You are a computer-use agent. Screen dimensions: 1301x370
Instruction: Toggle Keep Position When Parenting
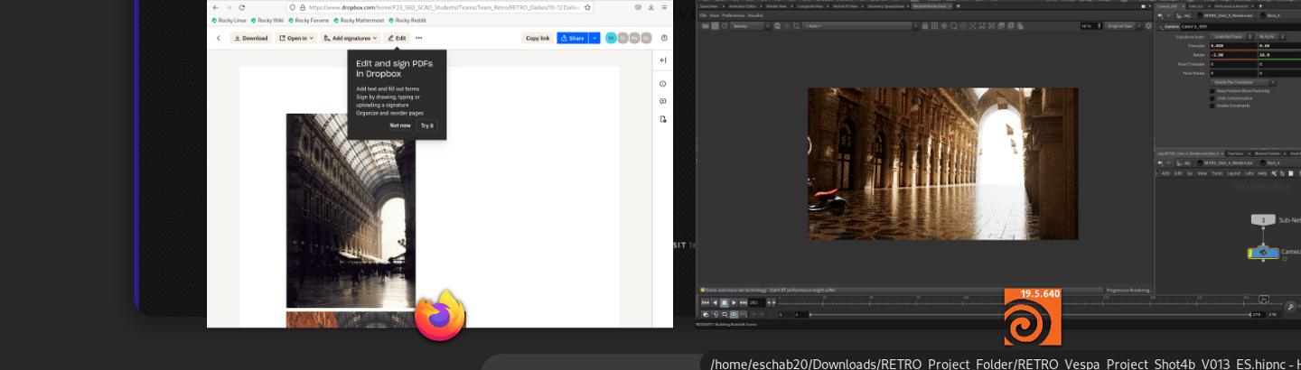[1212, 90]
